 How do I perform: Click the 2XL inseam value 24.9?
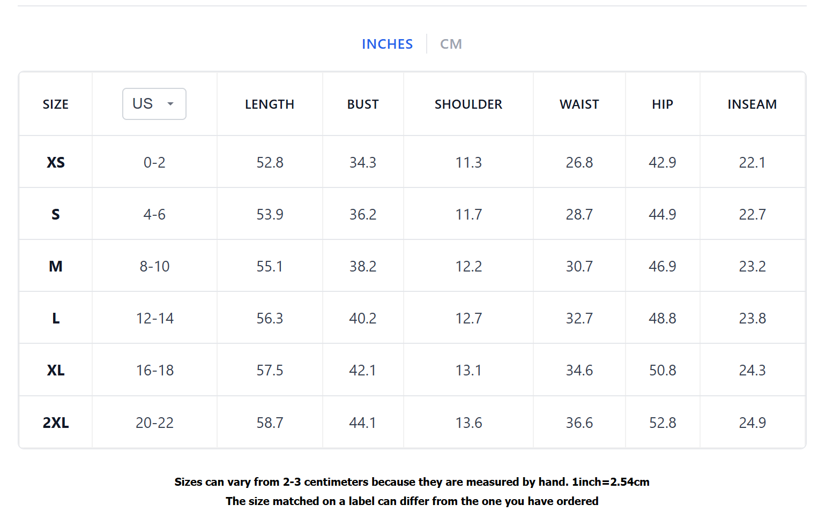coord(752,423)
